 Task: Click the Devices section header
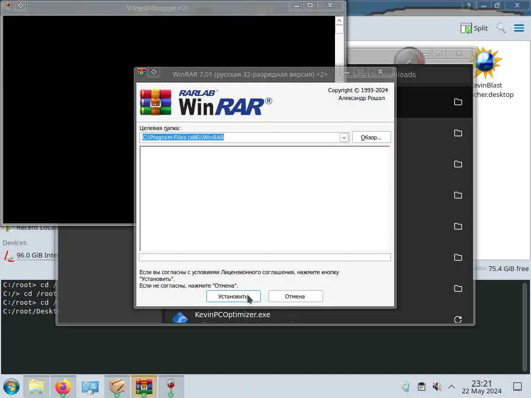(15, 243)
